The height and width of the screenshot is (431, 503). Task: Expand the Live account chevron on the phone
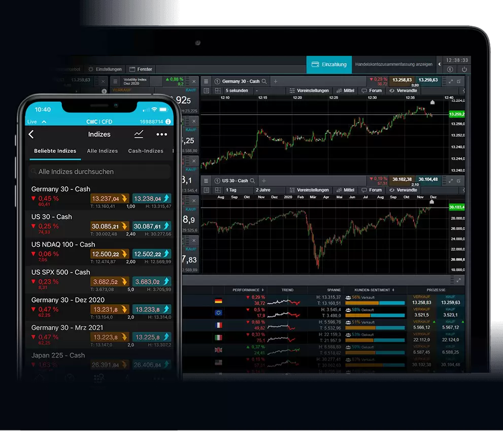click(x=44, y=122)
